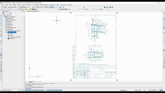Image resolution: width=165 pixels, height=93 pixels.
Task: Click the Save icon in toolbar
Action: pos(5,7)
